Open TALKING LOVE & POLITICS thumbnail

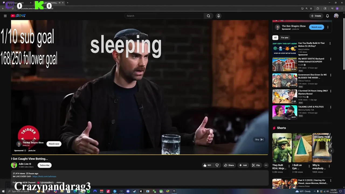(285, 112)
